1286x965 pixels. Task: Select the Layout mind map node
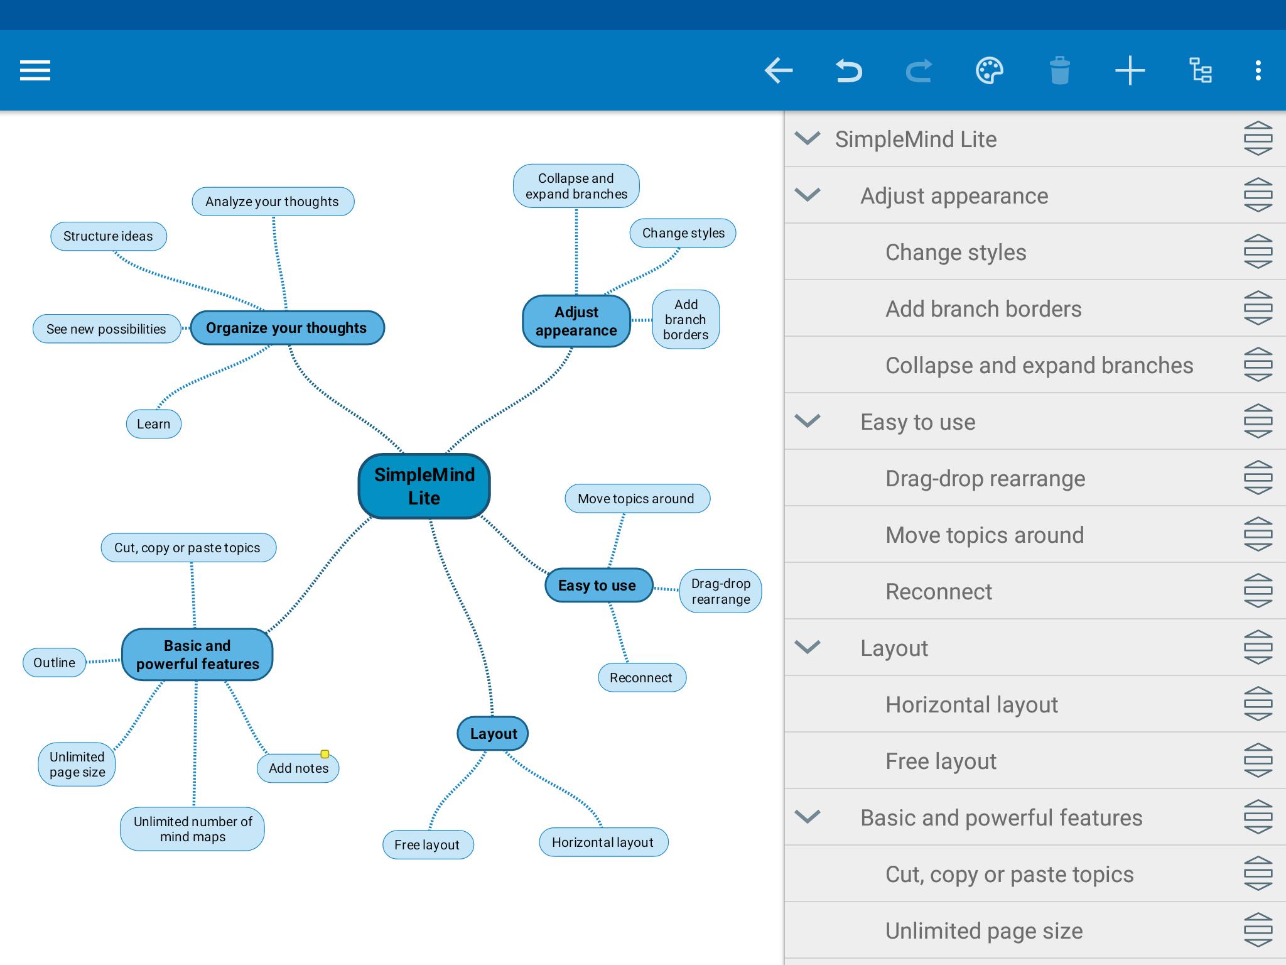point(493,733)
